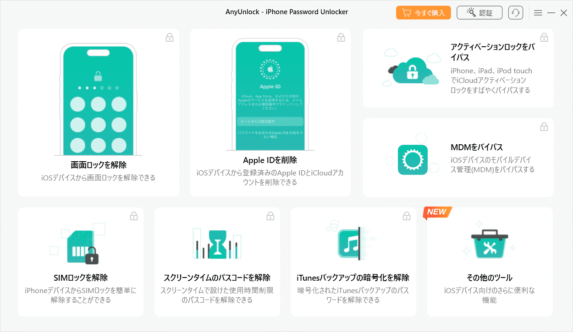The width and height of the screenshot is (573, 332).
Task: Open iTunesバックアップの暗号化を解除 title
Action: click(353, 278)
